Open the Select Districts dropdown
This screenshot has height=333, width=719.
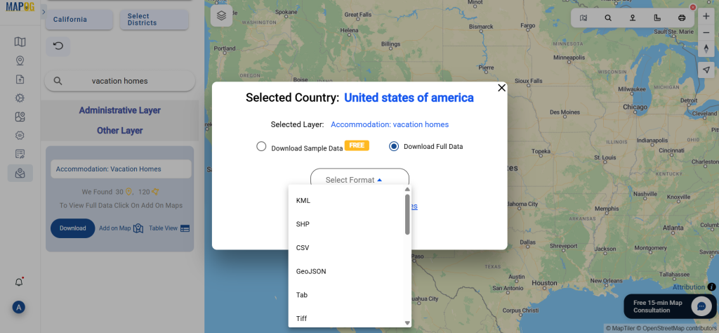point(154,20)
